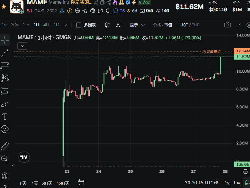Screen dimensions: 250x188
Task: Open the green 安全 security badge
Action: point(144,2)
